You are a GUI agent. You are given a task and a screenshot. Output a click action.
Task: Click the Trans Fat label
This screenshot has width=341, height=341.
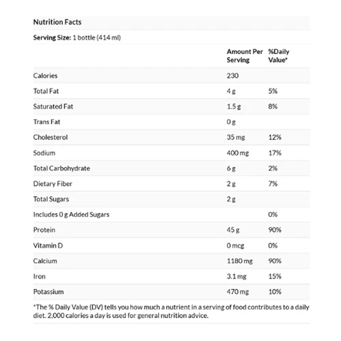(47, 122)
